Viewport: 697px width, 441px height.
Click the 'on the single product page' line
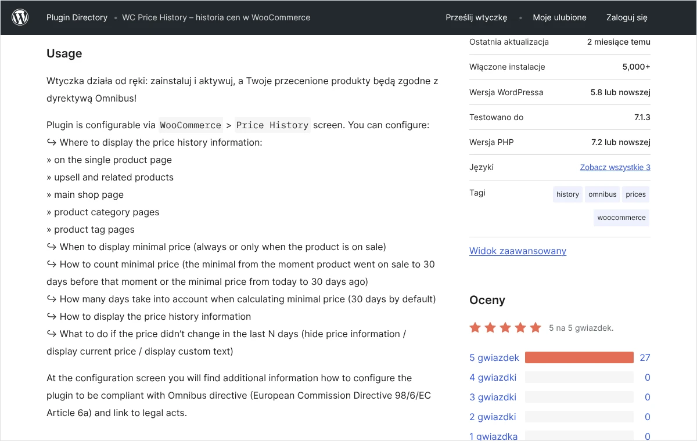(x=109, y=160)
